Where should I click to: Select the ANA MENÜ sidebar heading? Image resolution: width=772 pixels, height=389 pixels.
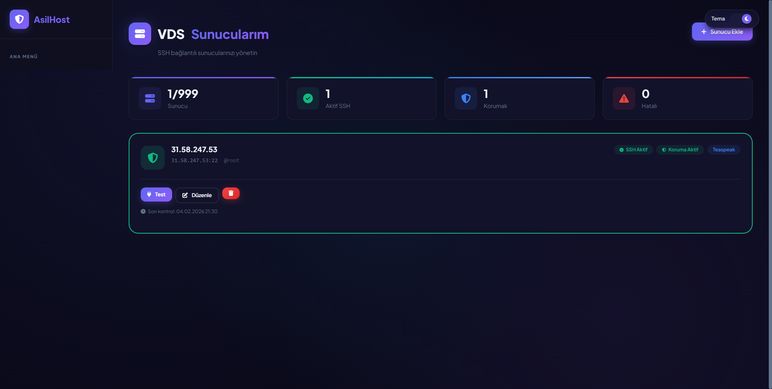pos(24,57)
